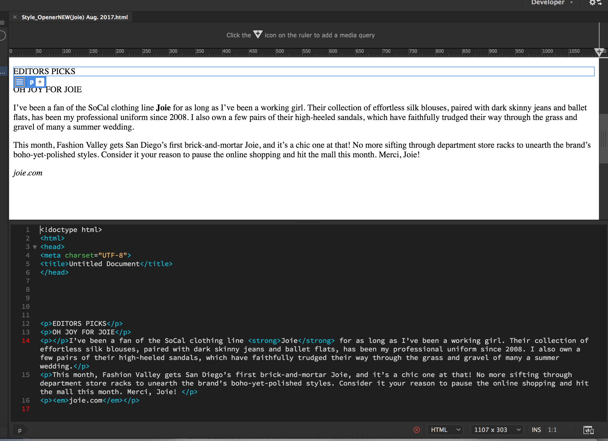The width and height of the screenshot is (608, 441).
Task: Click the vertical scrollbar of live view
Action: pos(603,138)
